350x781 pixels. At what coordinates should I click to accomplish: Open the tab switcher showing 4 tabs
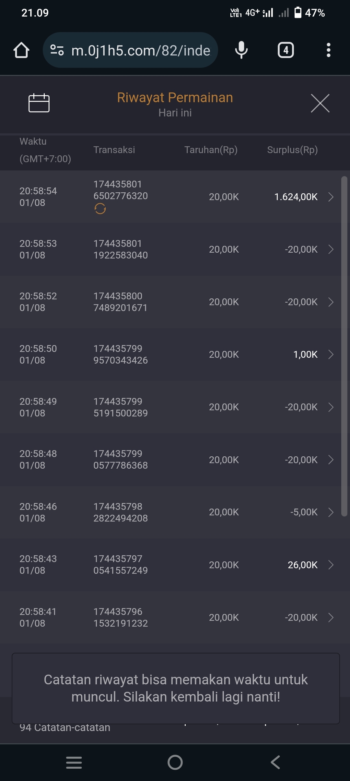[286, 50]
